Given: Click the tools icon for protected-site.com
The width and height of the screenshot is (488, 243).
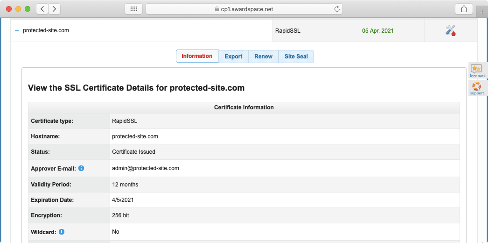Looking at the screenshot, I should [451, 31].
